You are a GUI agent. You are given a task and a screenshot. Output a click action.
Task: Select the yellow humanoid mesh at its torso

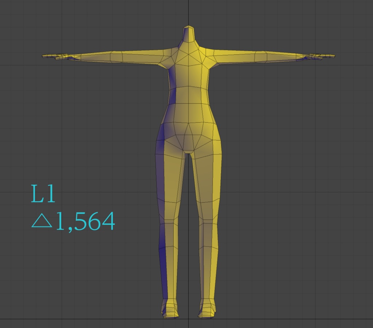[x=189, y=95]
